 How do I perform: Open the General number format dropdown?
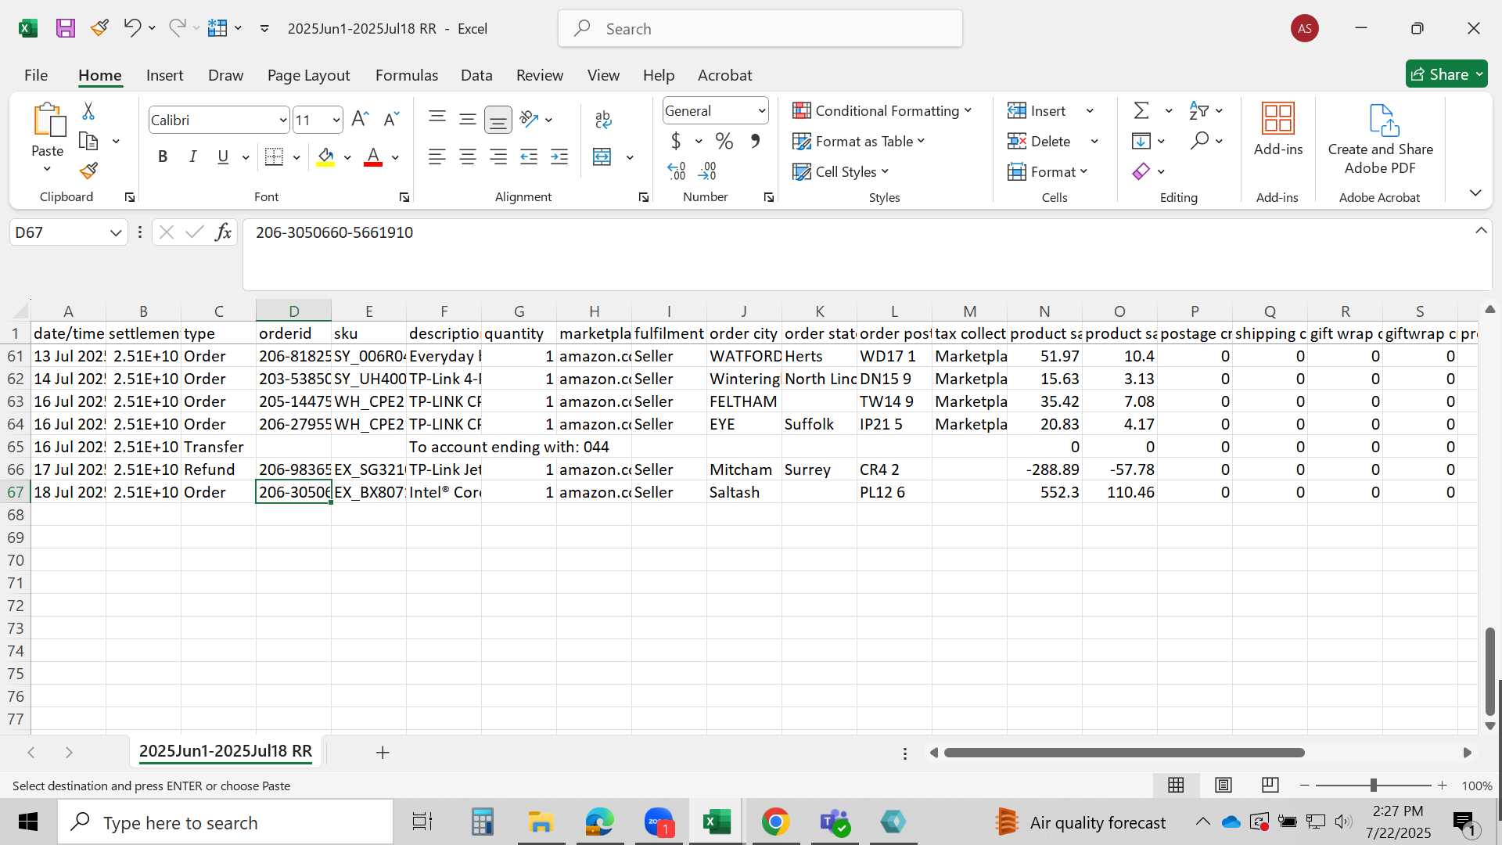click(x=761, y=111)
